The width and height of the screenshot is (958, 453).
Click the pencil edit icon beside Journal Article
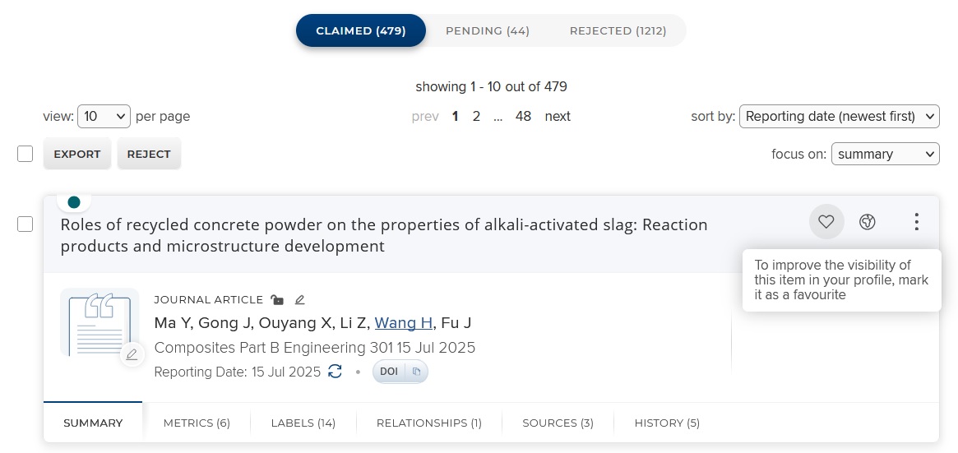click(299, 300)
